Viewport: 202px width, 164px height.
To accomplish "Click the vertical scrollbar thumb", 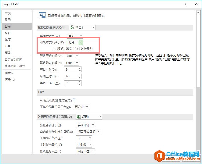I will 198,51.
